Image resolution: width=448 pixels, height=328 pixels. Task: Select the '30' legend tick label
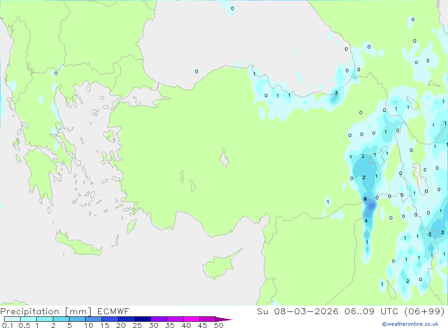click(x=153, y=325)
